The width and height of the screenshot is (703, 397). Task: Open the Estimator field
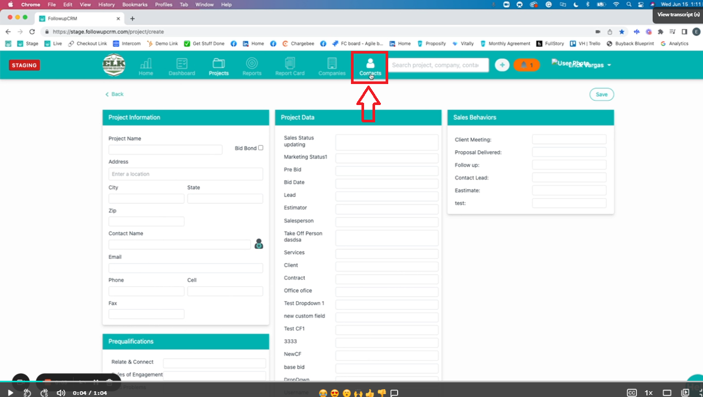(x=387, y=209)
